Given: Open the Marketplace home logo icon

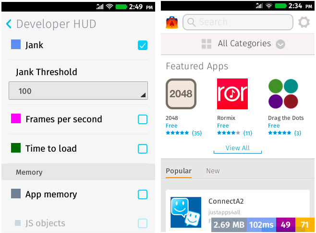Looking at the screenshot, I should [x=172, y=23].
